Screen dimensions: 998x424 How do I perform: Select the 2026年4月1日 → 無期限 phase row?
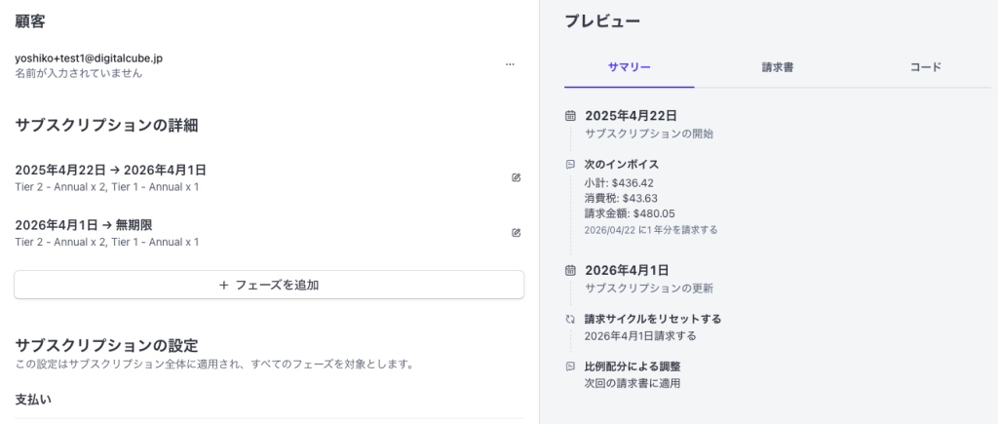tap(269, 233)
